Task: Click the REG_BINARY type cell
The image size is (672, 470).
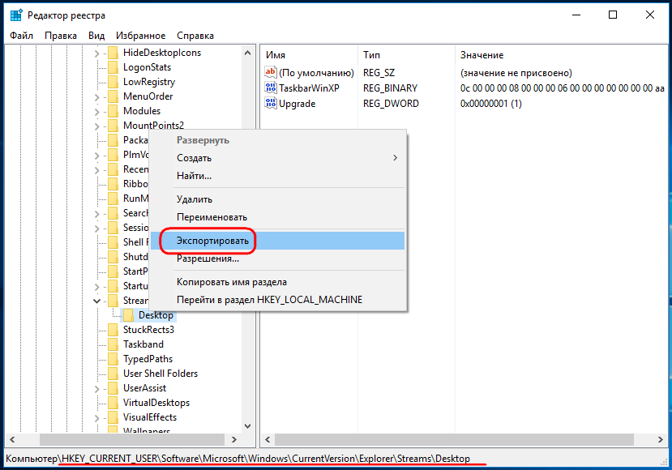Action: coord(390,88)
